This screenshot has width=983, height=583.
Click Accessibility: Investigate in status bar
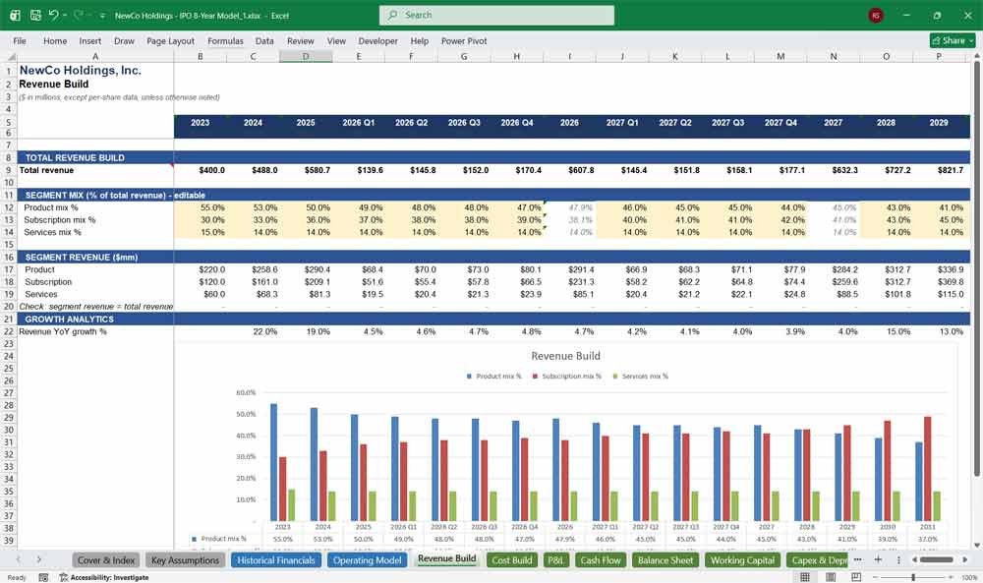[104, 577]
